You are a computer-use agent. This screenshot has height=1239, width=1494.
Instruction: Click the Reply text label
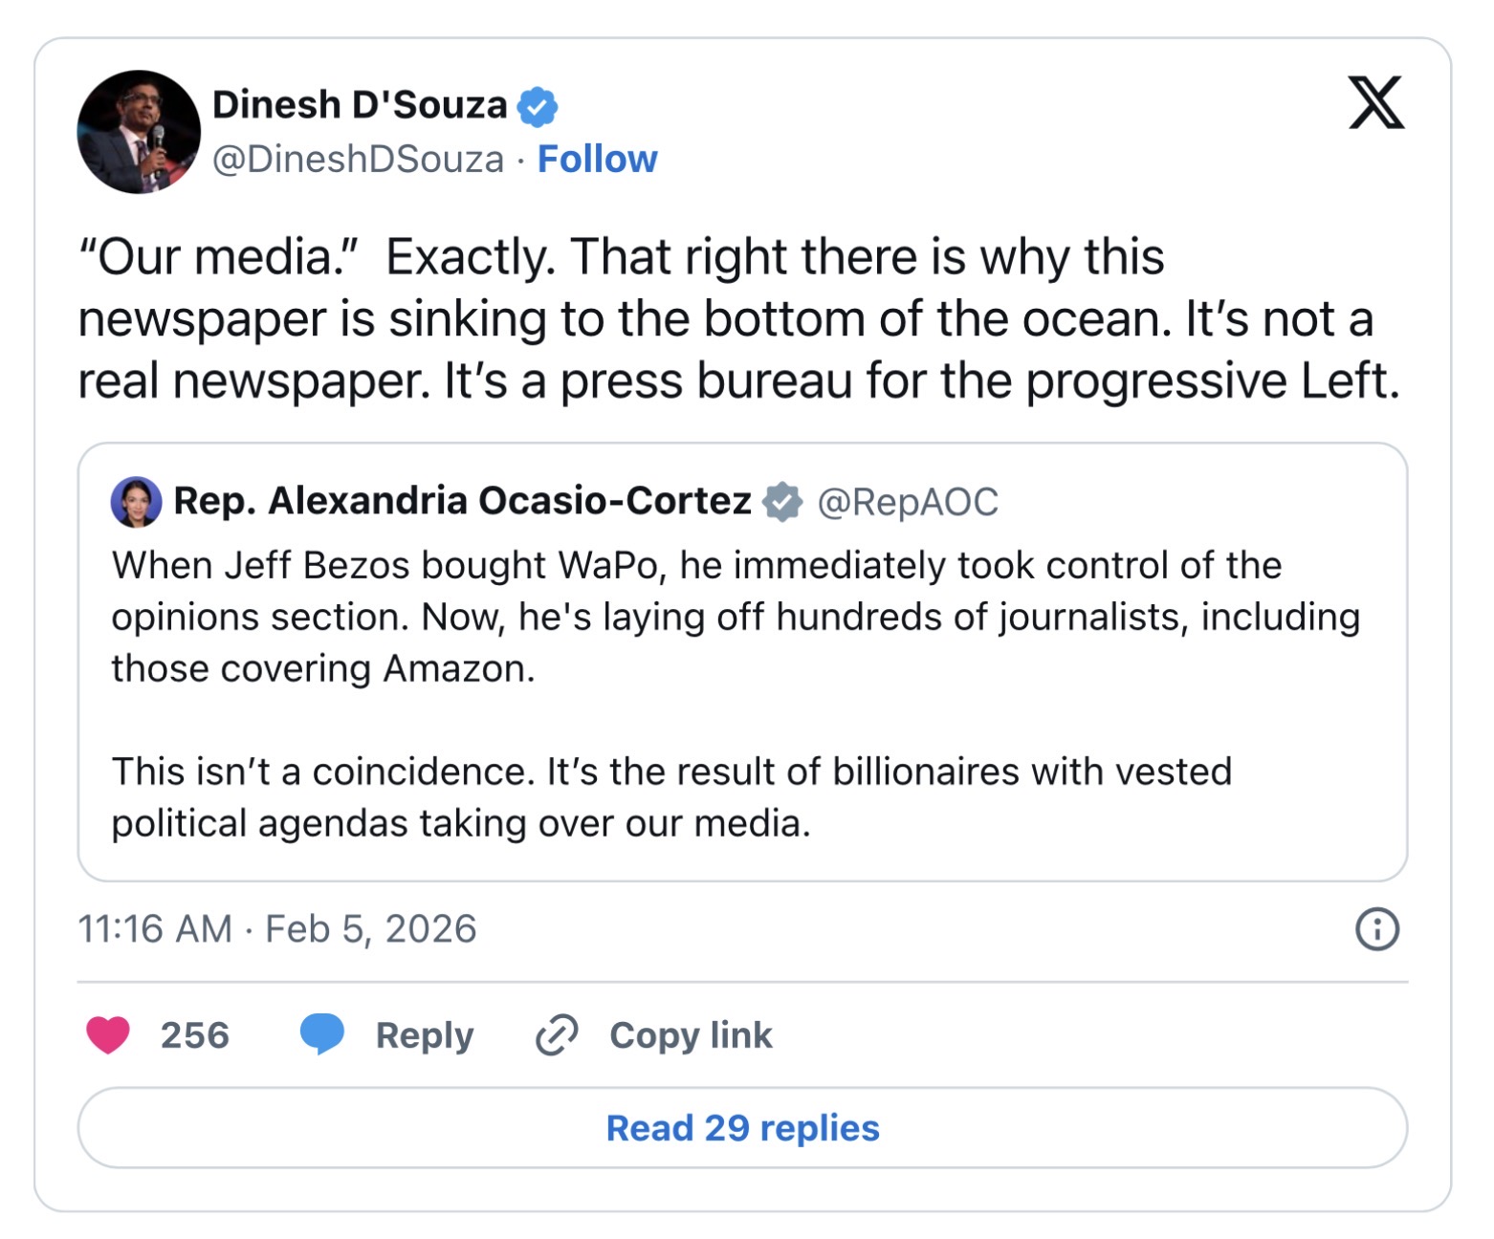(424, 1035)
